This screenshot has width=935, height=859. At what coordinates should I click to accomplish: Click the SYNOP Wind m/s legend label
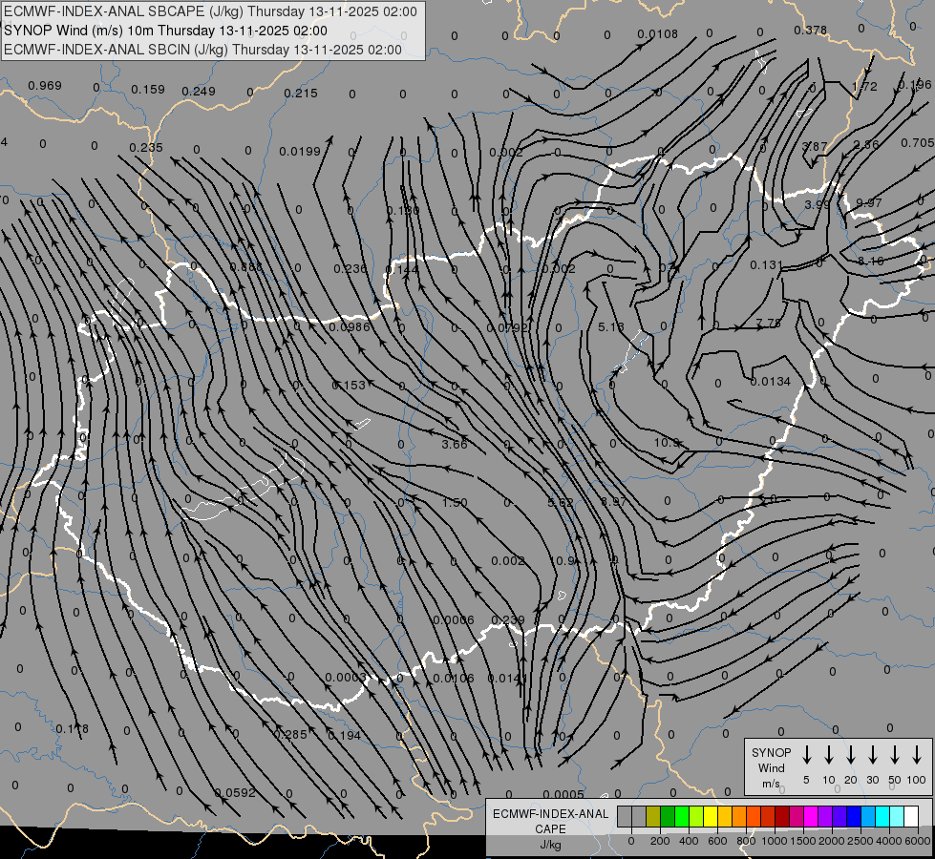pyautogui.click(x=771, y=767)
